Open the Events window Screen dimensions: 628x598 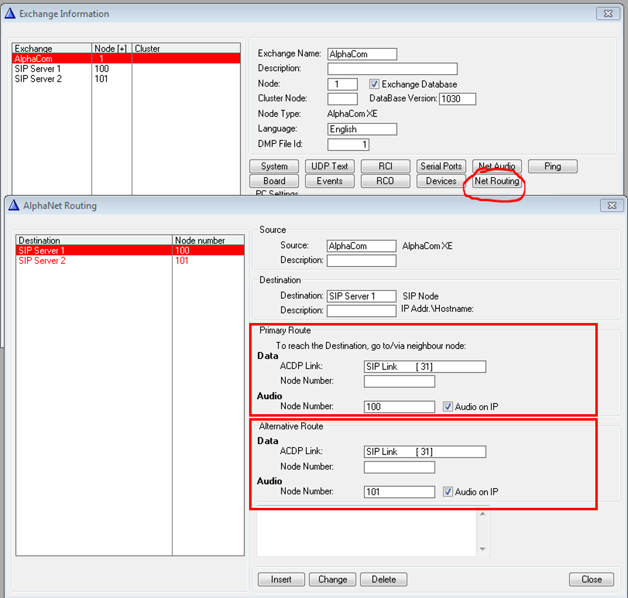coord(330,181)
